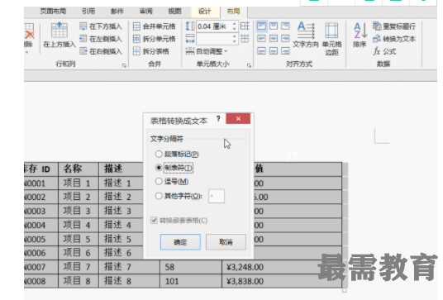Click Insert Below (在下方插入) in ribbon
The height and width of the screenshot is (300, 443).
point(101,26)
